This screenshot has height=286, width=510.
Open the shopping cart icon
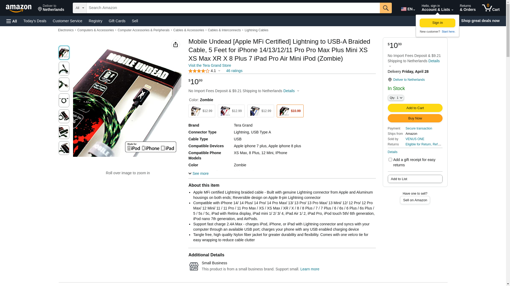tap(491, 8)
